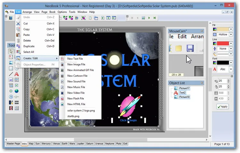
Task: Choose solar system 2 logo.png from submenu
Action: coord(80,111)
